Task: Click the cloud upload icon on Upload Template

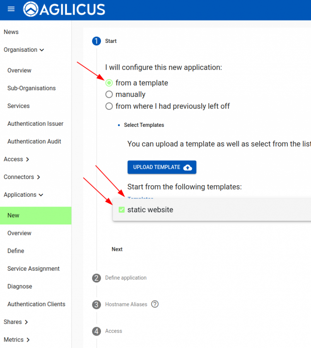Action: (187, 167)
